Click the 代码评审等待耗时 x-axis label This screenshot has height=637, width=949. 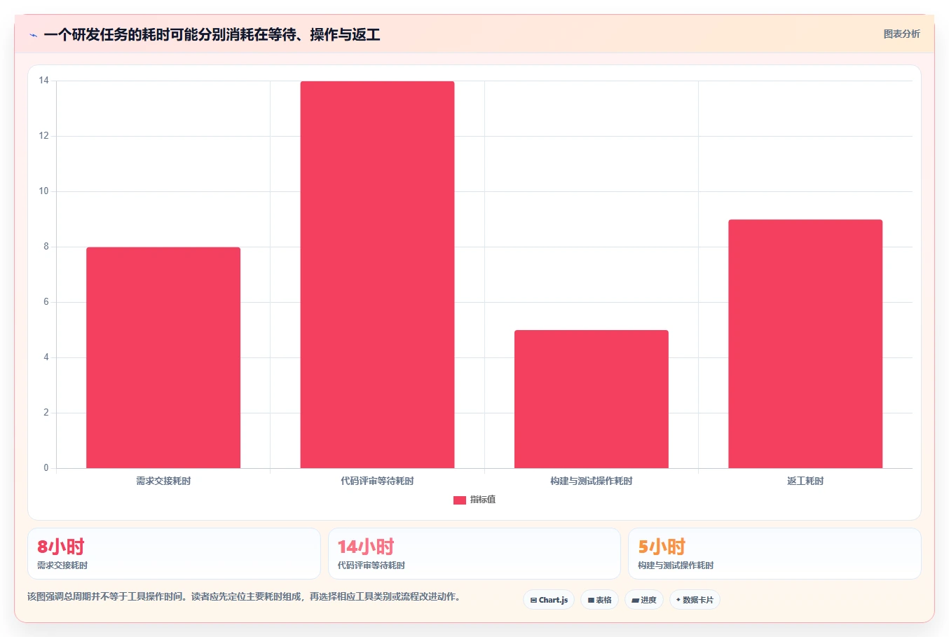click(377, 481)
